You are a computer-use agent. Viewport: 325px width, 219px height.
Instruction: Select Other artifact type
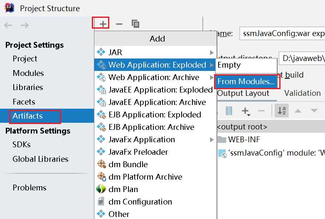click(155, 214)
